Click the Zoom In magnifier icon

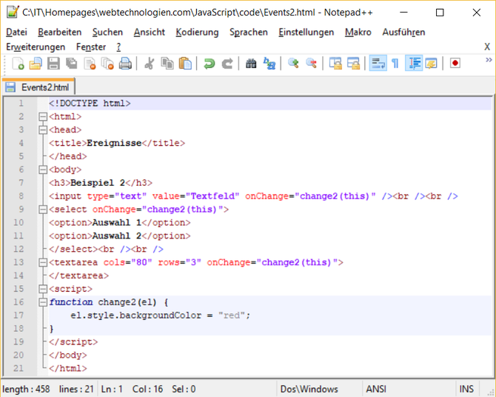tap(293, 64)
